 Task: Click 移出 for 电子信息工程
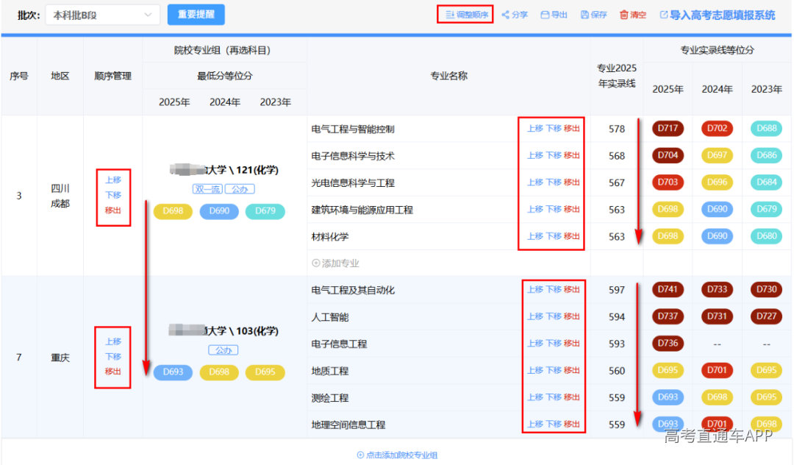pyautogui.click(x=572, y=344)
